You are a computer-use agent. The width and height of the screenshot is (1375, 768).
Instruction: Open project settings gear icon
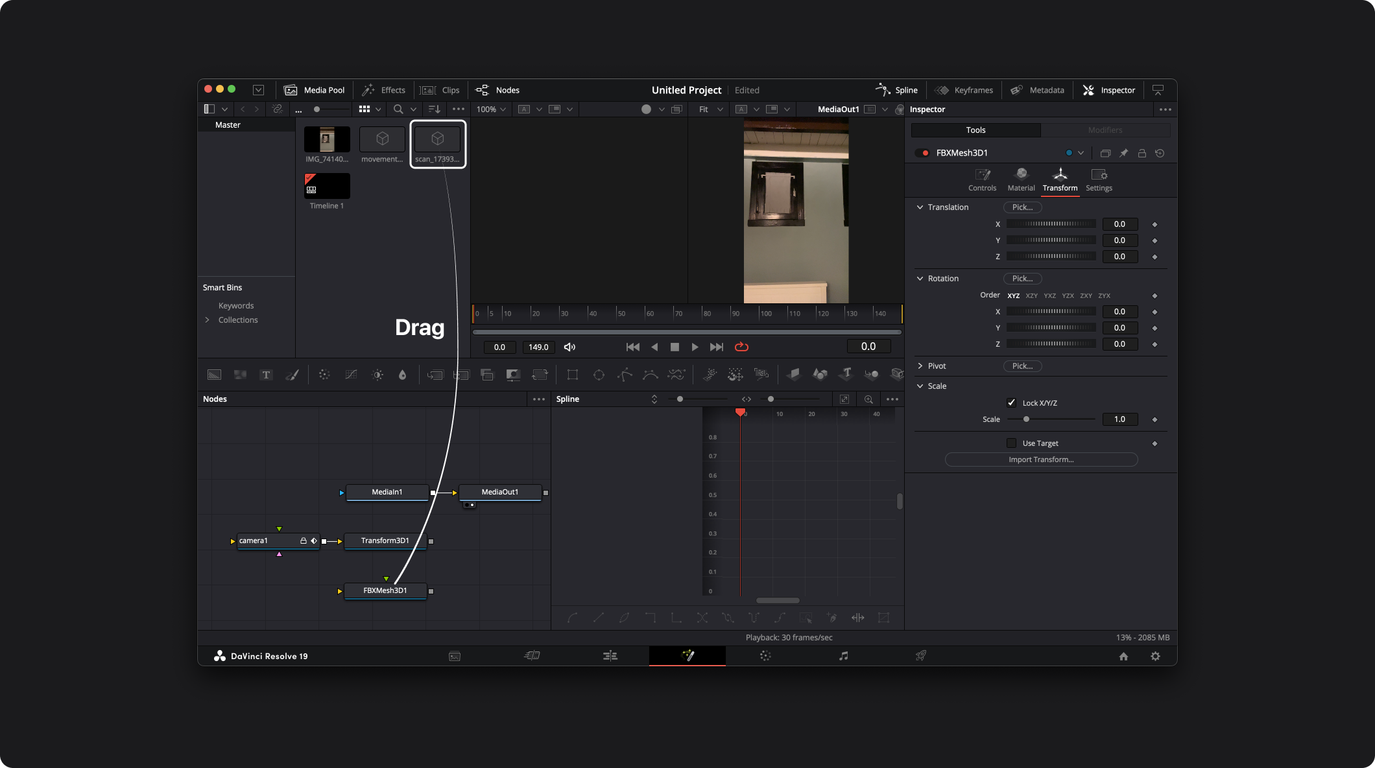click(x=1155, y=656)
